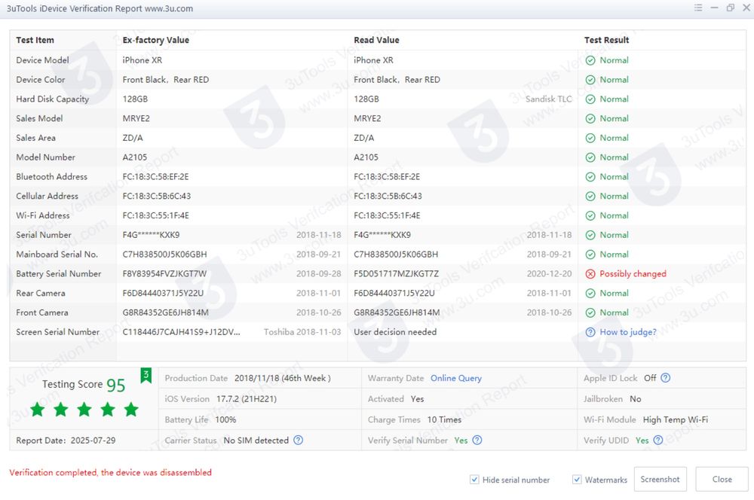Click the Normal check icon for Device Model

[590, 60]
